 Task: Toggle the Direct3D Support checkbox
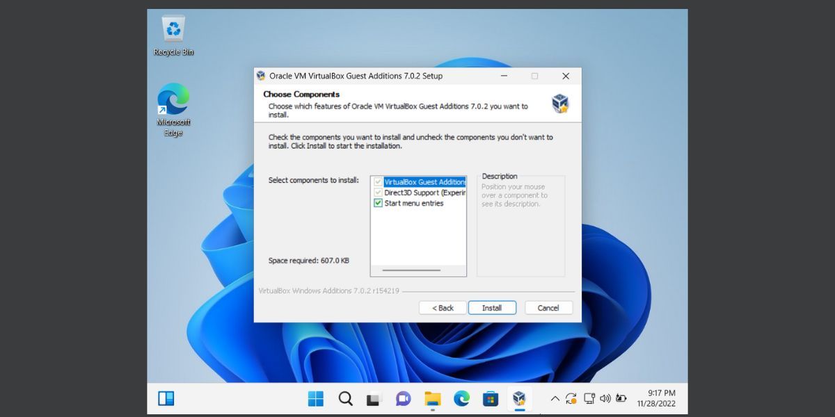point(378,193)
